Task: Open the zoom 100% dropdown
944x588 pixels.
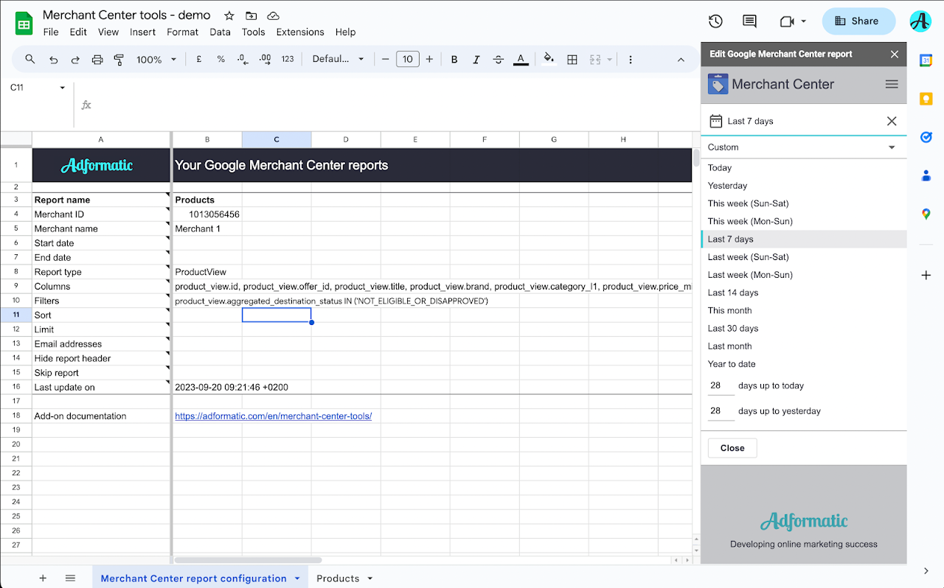Action: [156, 60]
